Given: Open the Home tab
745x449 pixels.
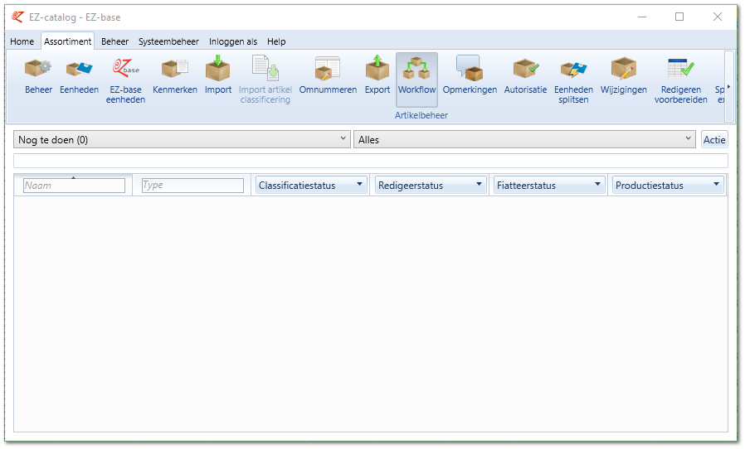Looking at the screenshot, I should point(22,41).
